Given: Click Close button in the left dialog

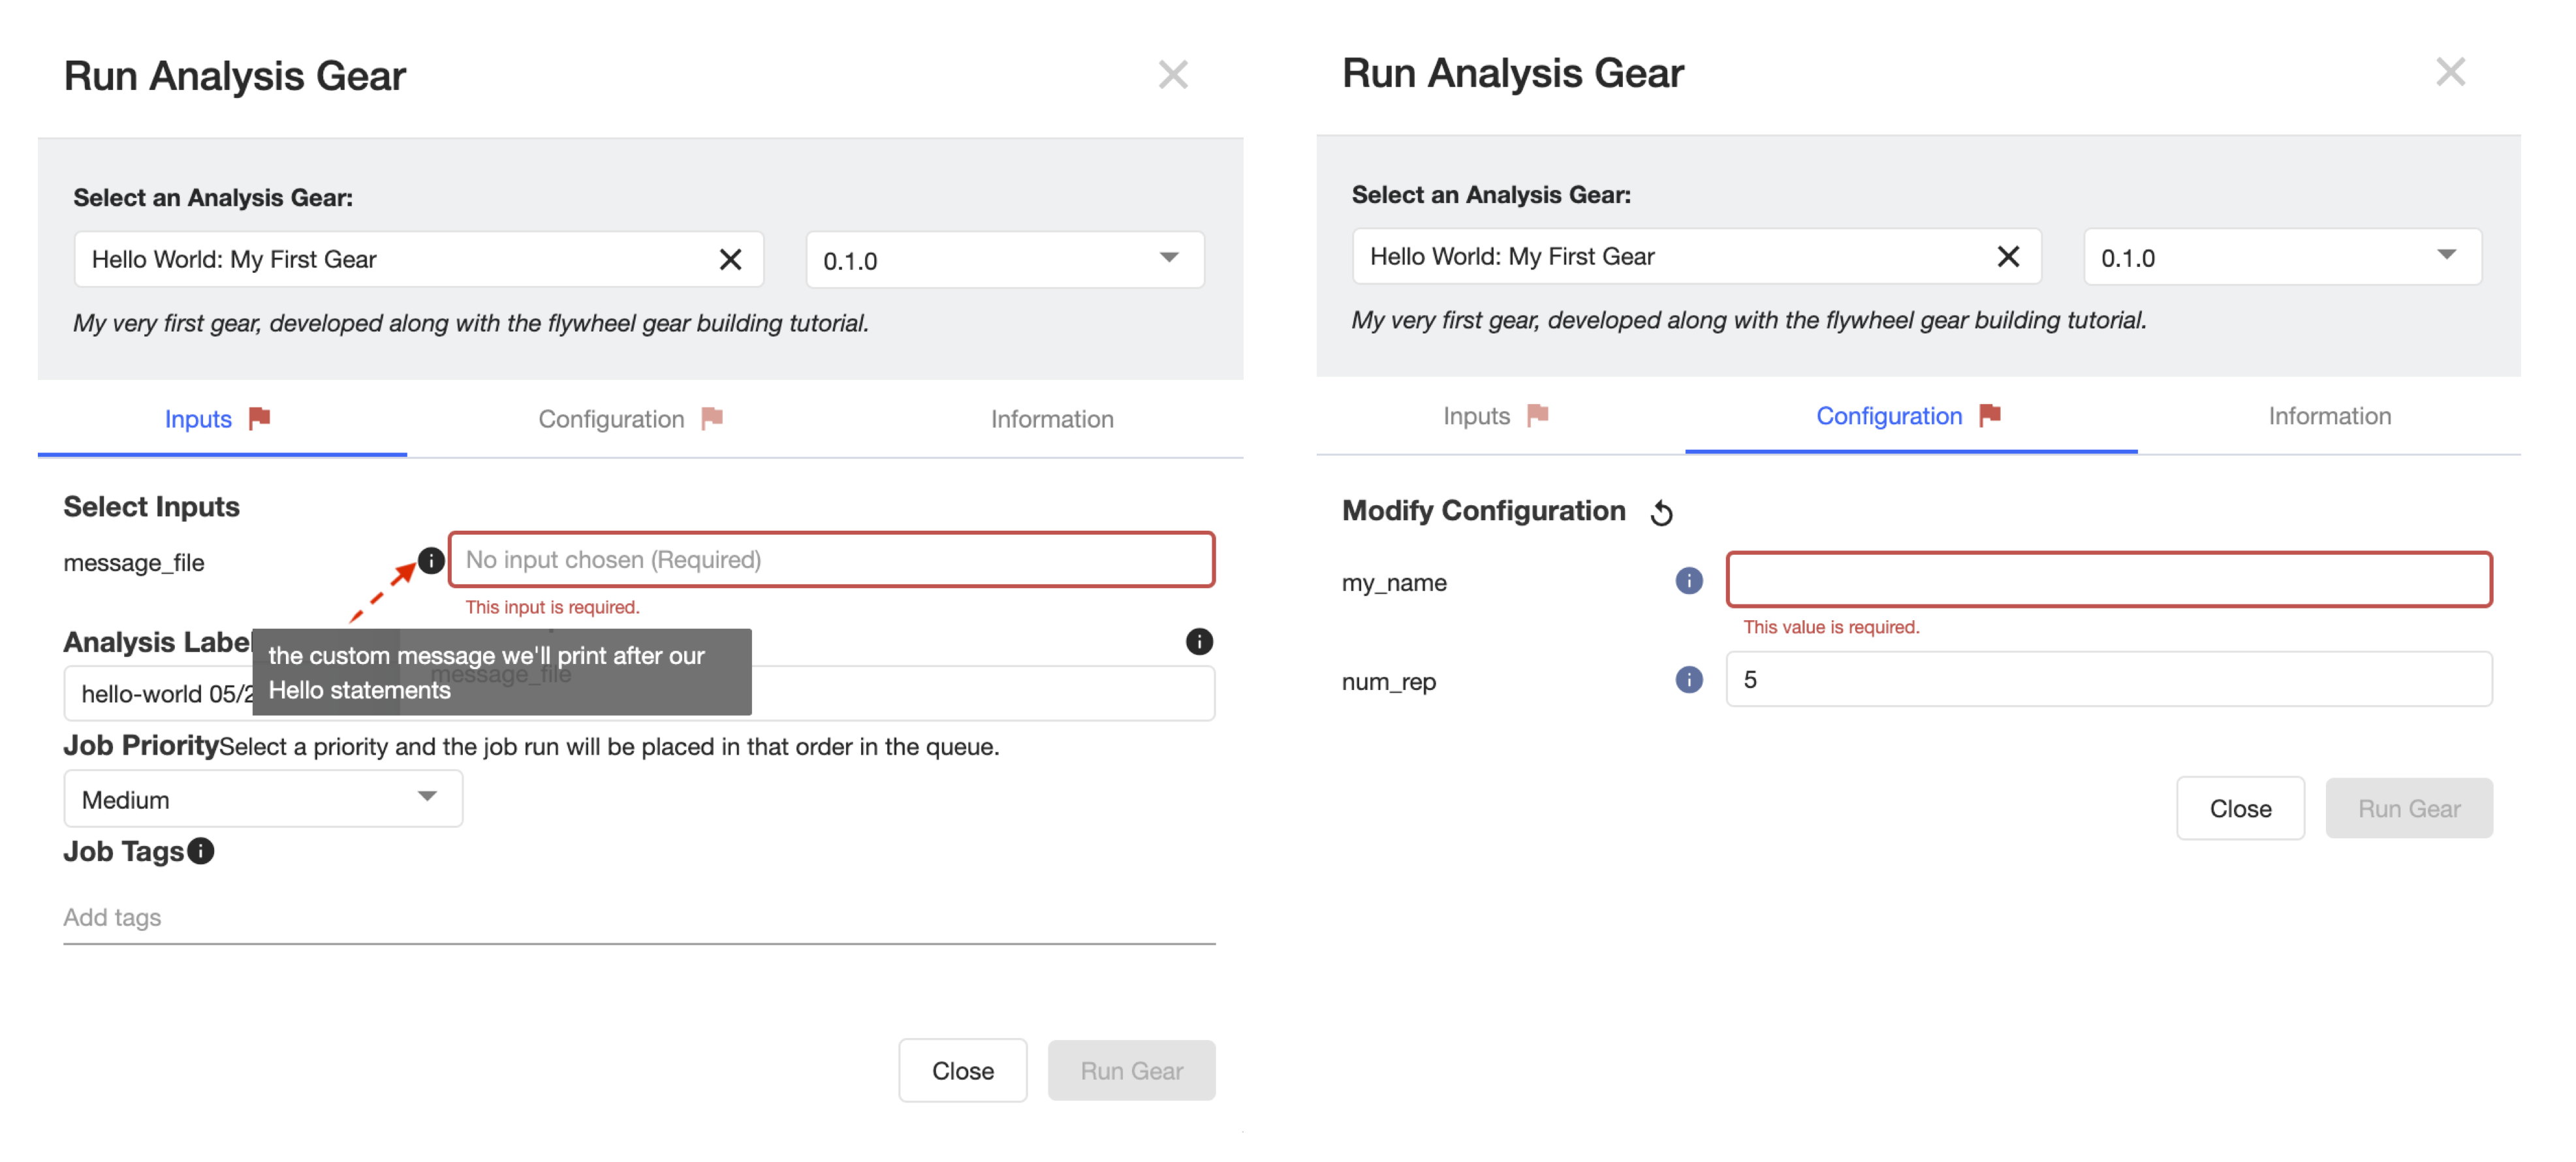Looking at the screenshot, I should (x=962, y=1071).
